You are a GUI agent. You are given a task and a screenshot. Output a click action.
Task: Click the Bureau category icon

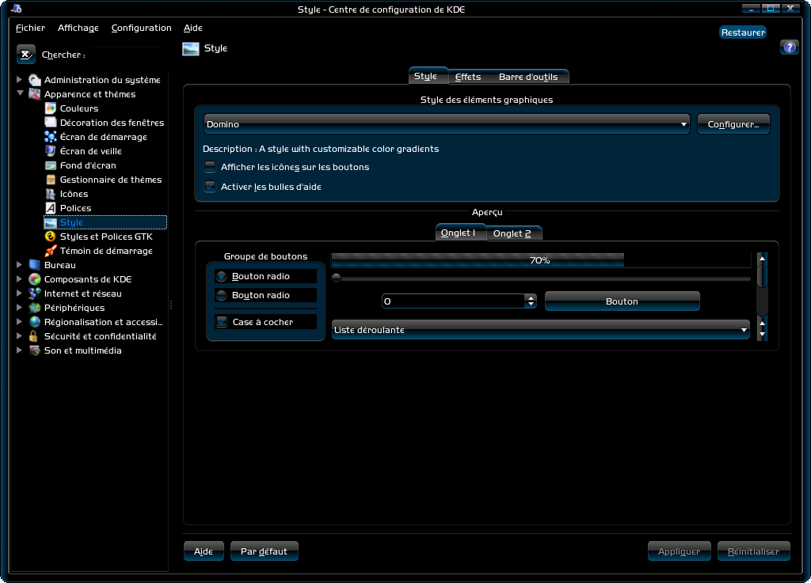pyautogui.click(x=34, y=264)
